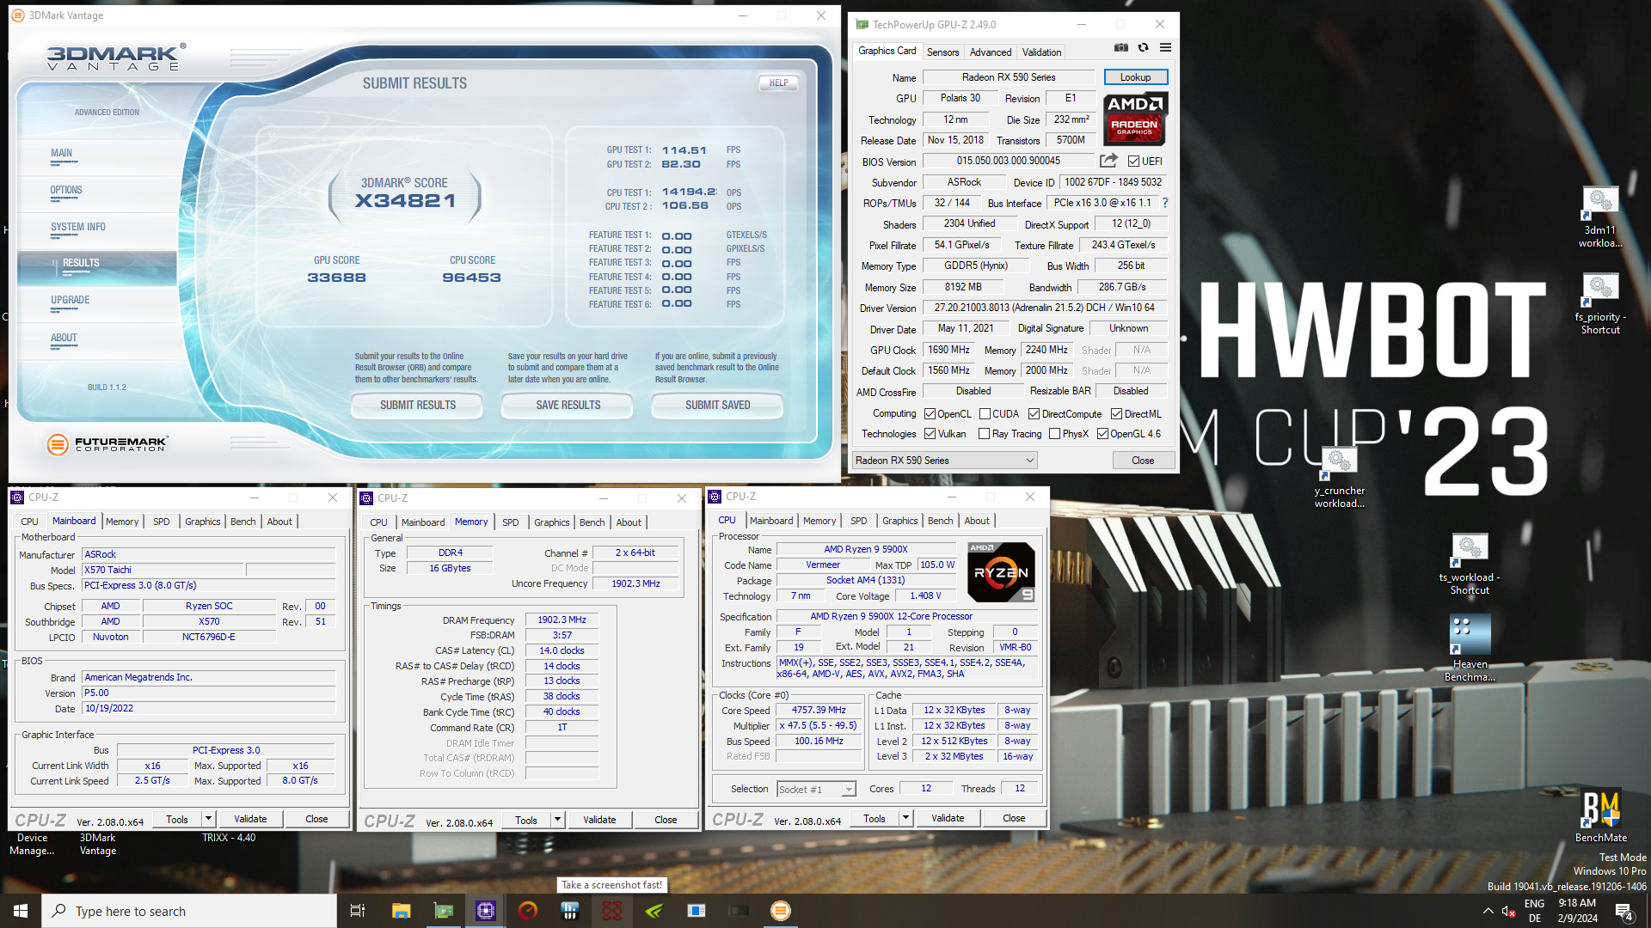Open SPD tab in Mainboard CPU-Z window

(x=162, y=522)
